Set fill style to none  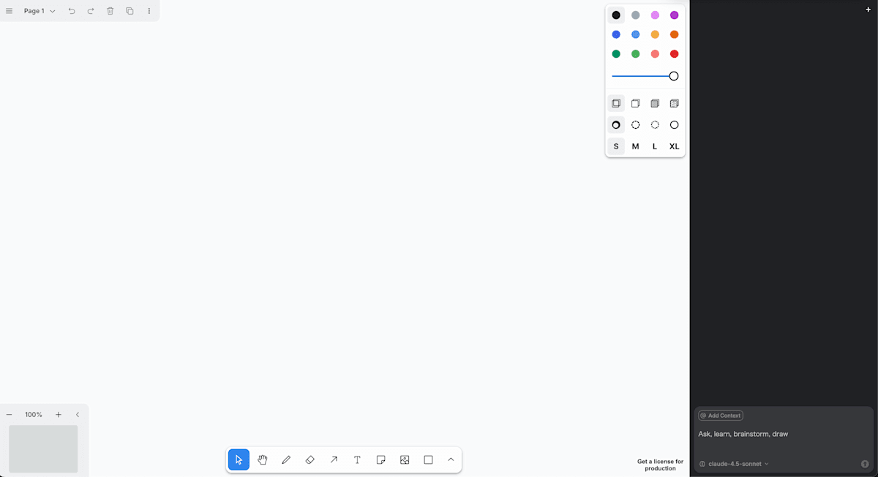tap(616, 104)
